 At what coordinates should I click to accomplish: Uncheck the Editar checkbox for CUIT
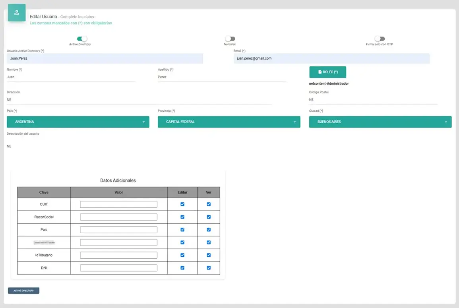[182, 204]
